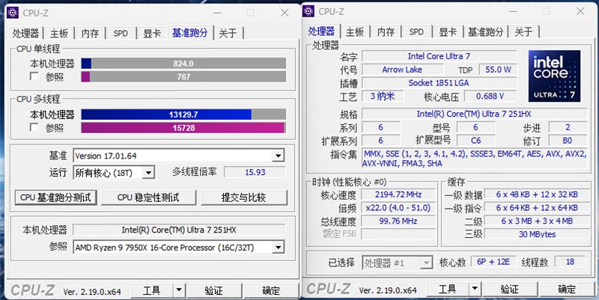Screen dimensions: 599x300
Task: Click the 二级 cache value 6 x 3 MB + 3 x 4 MB
Action: [x=537, y=221]
